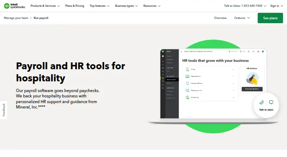Click the phone call icon
Screen dimensions: 287x157
point(262,102)
